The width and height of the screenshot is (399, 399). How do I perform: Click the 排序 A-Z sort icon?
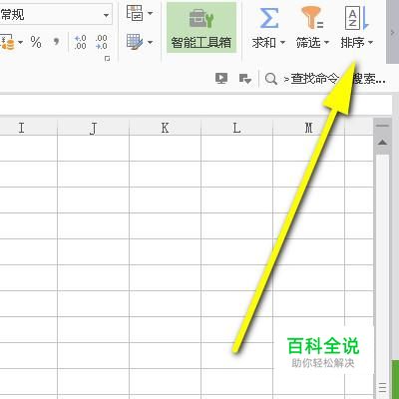click(x=356, y=18)
